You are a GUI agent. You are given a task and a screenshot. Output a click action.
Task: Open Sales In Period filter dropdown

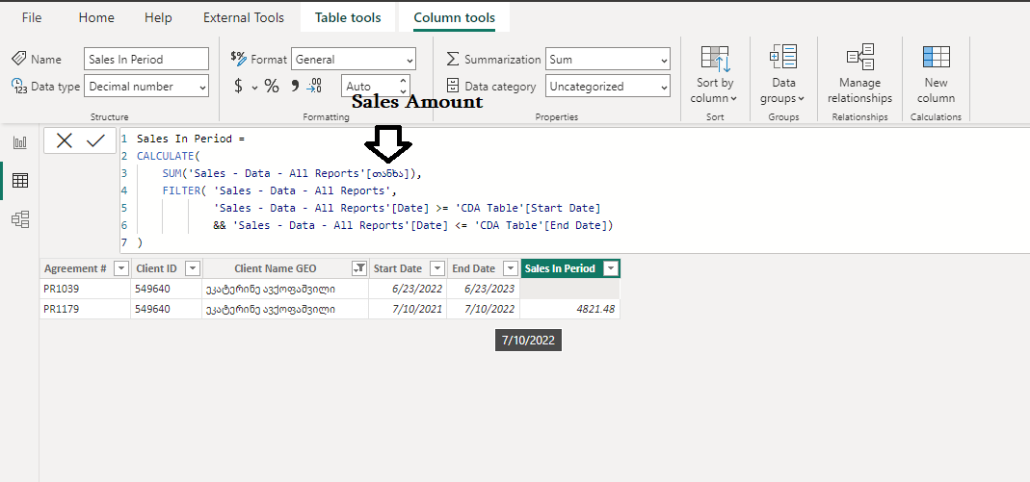click(611, 268)
